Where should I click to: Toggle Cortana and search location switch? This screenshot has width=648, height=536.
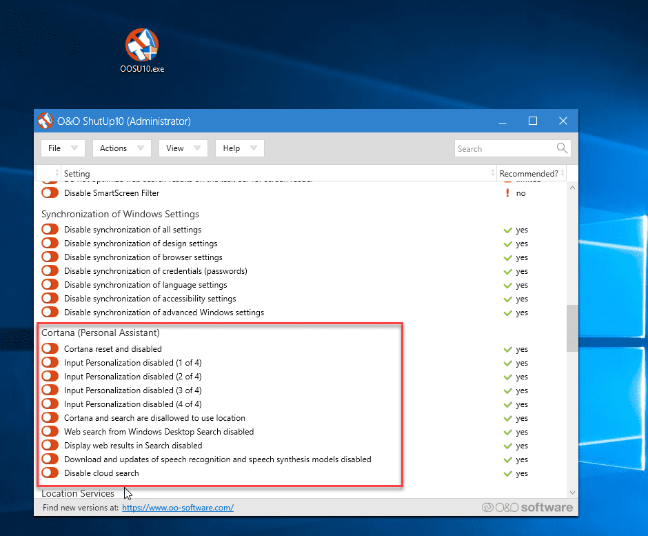click(x=50, y=418)
